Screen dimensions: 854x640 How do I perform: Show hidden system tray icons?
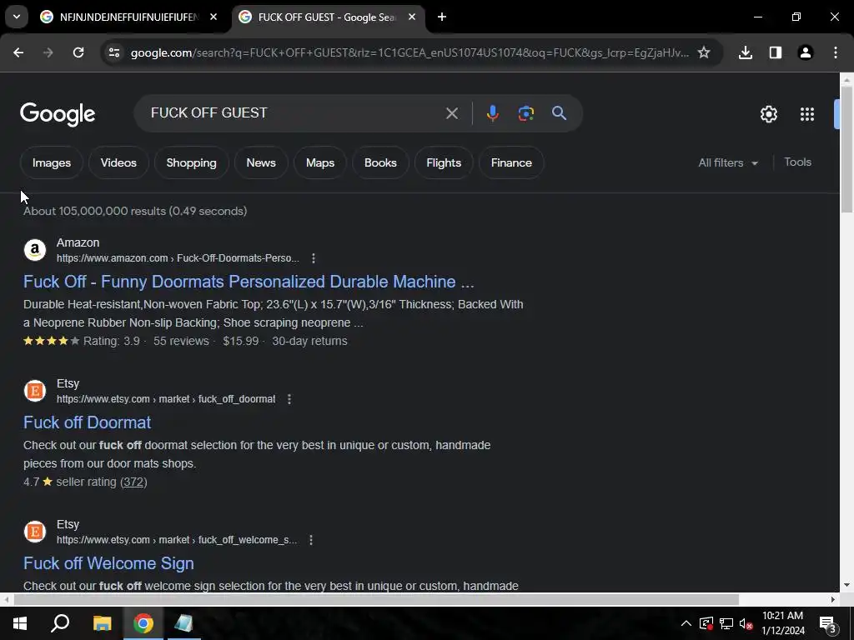point(686,623)
